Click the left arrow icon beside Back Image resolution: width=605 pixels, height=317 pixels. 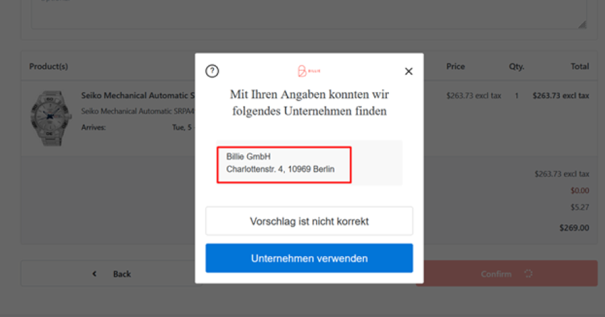click(x=94, y=274)
